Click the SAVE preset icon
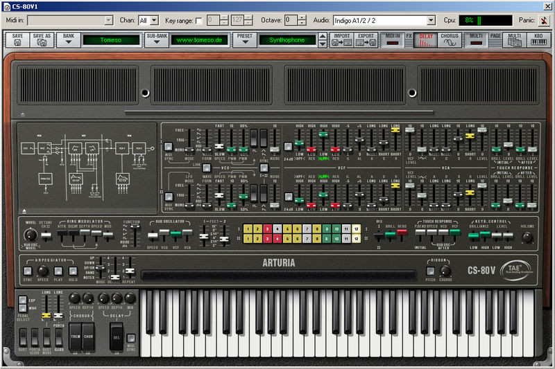This screenshot has height=369, width=555. pyautogui.click(x=17, y=40)
